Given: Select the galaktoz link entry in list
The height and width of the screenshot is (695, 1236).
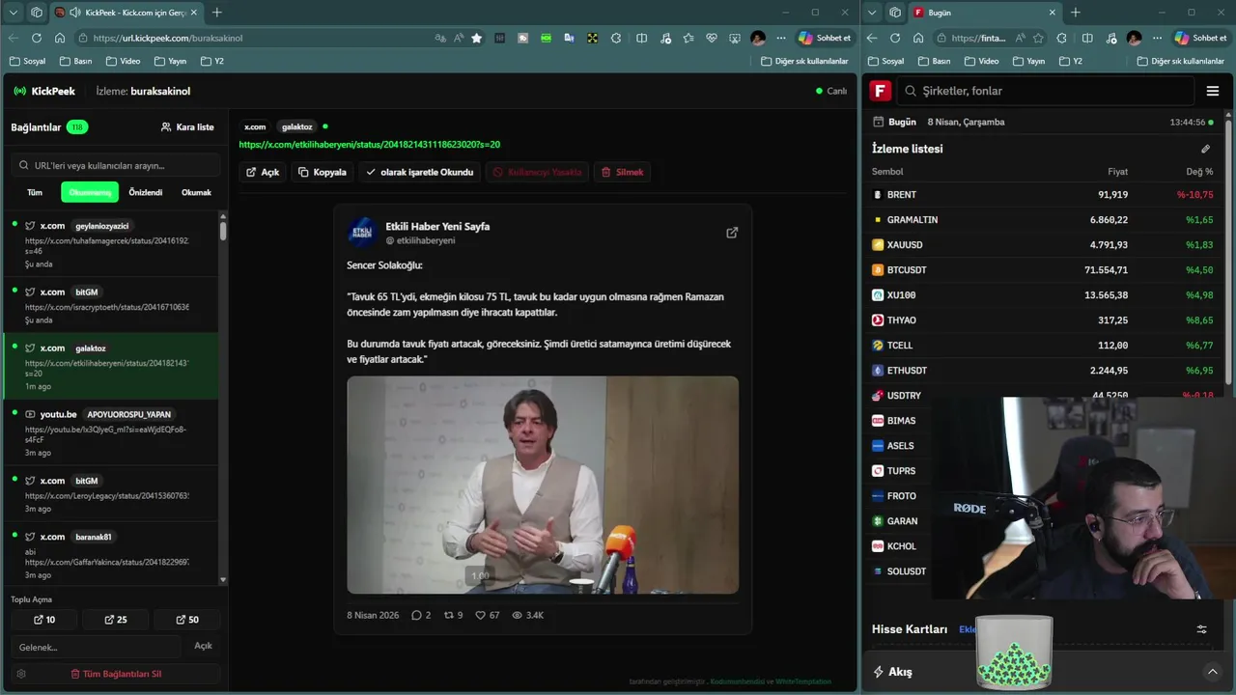Looking at the screenshot, I should (111, 366).
